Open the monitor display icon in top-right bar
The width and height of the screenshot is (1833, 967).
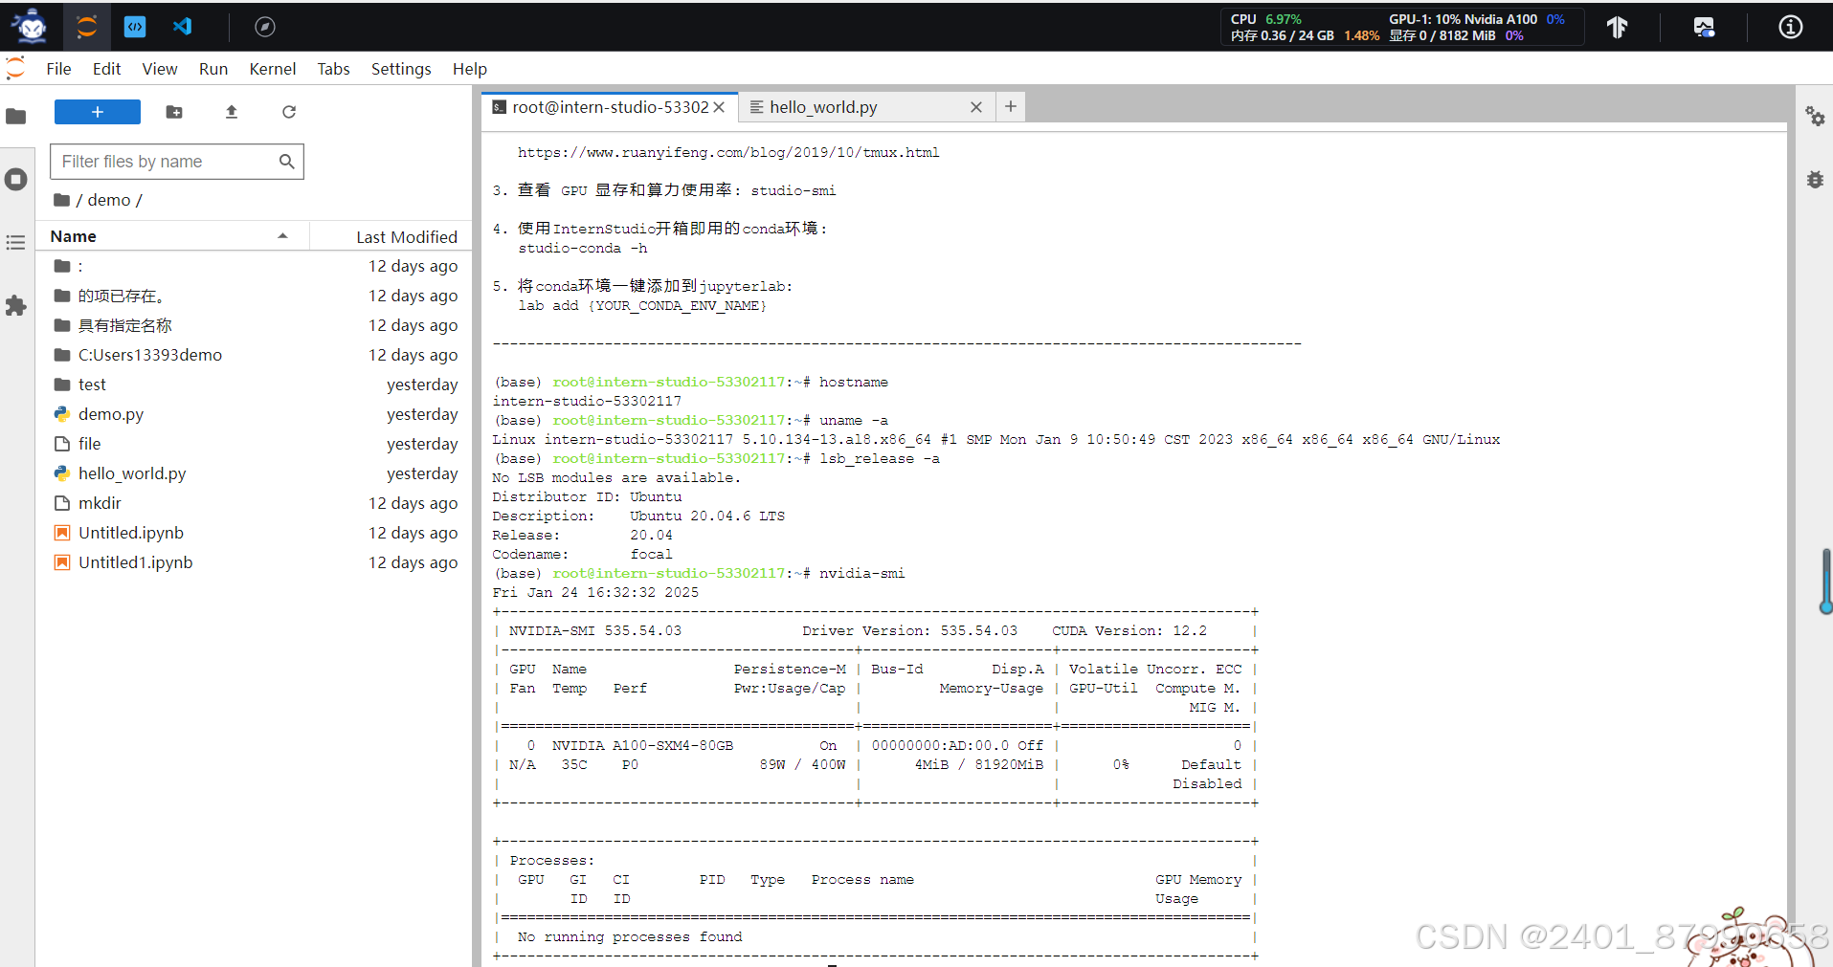(1704, 27)
